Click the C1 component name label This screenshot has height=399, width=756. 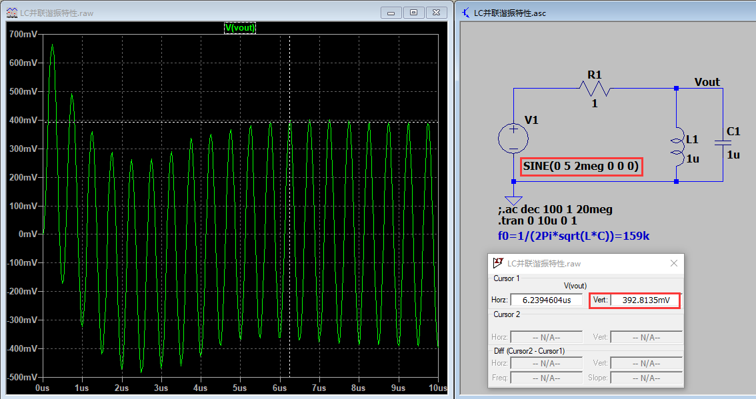733,131
